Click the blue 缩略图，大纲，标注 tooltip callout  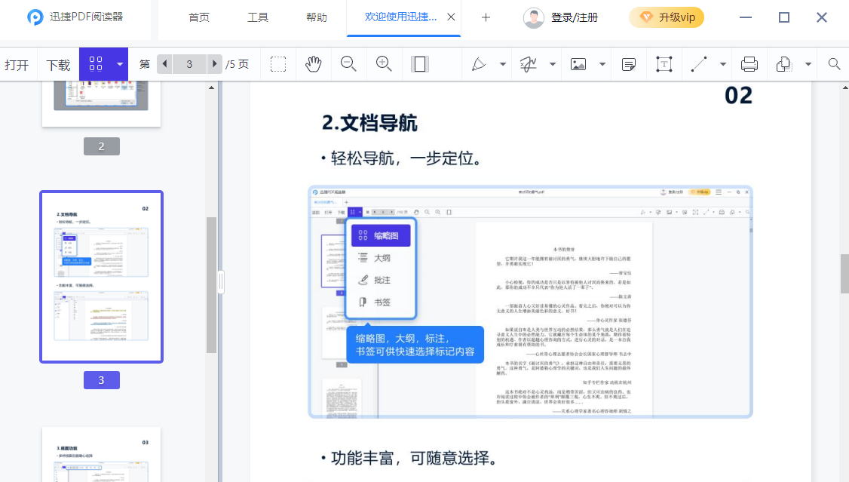click(x=415, y=345)
